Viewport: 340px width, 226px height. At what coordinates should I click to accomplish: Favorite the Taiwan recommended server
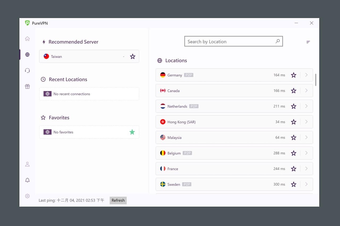[x=133, y=56]
